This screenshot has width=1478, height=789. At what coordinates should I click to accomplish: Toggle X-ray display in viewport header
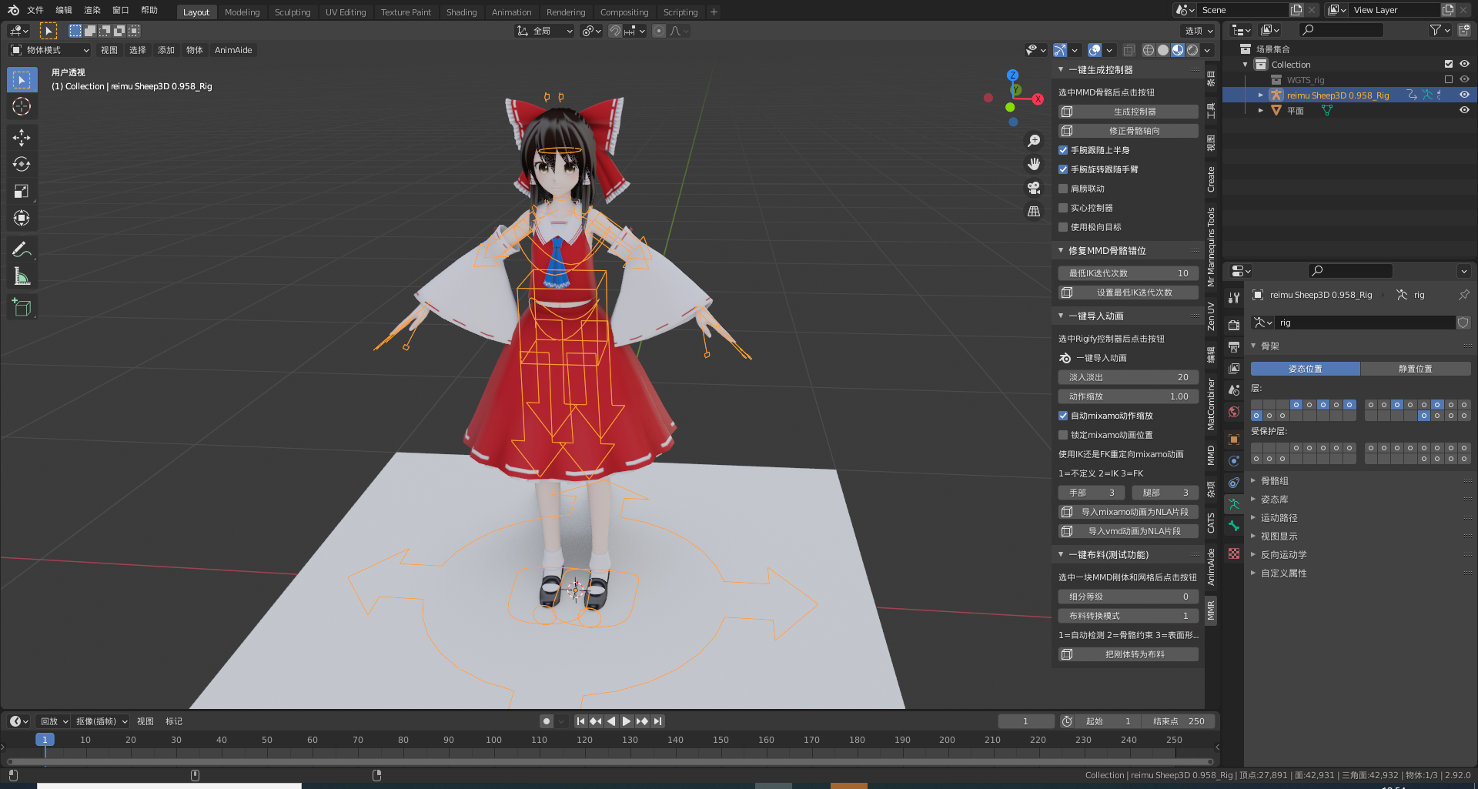(1129, 50)
